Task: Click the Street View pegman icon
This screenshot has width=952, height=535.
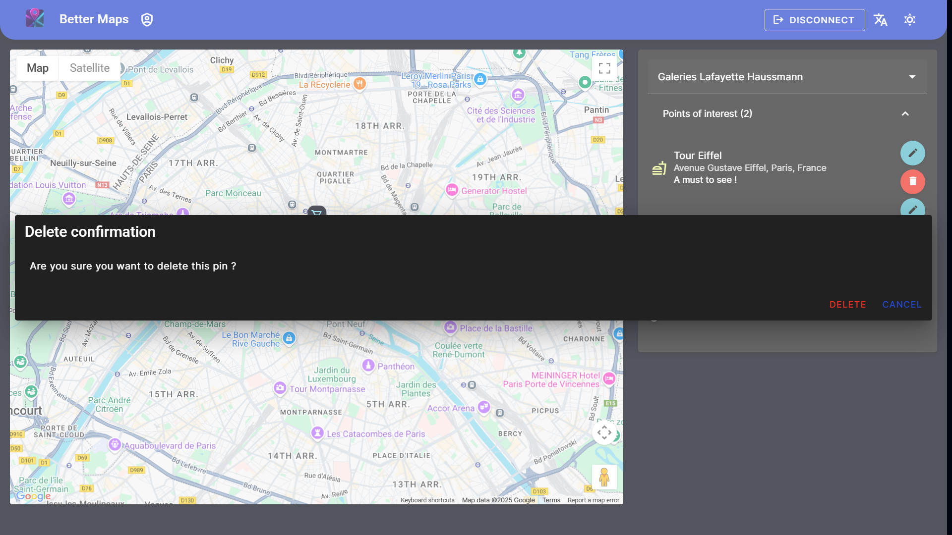Action: 604,477
